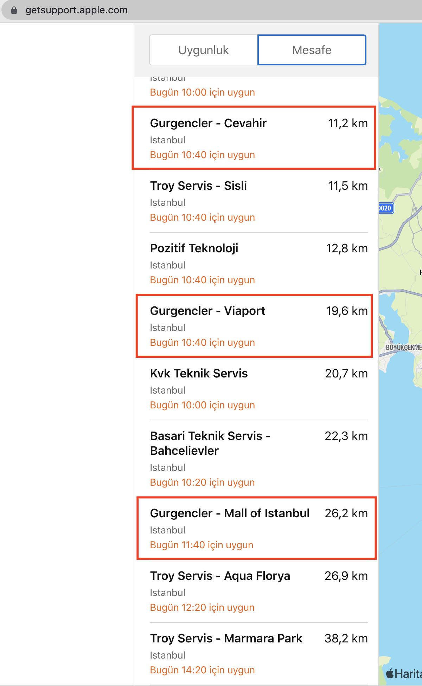The width and height of the screenshot is (422, 686).
Task: Click Bugün 14:20 için uygun availability text
Action: (x=202, y=670)
